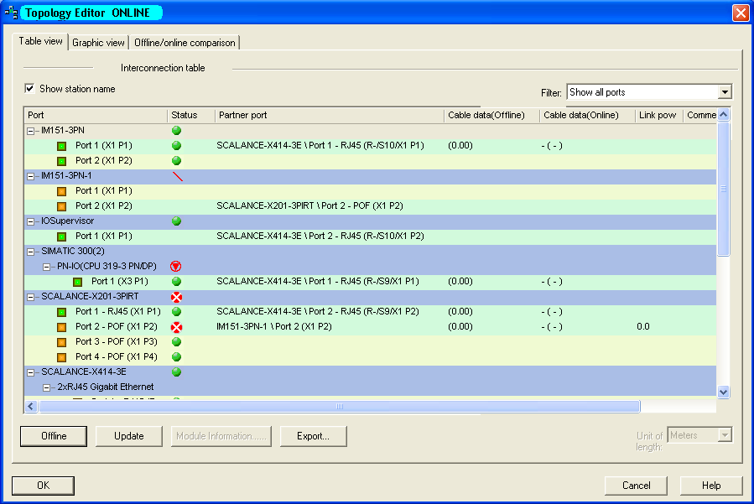Select the IOSupervisor station row label
The width and height of the screenshot is (754, 504).
tap(67, 221)
